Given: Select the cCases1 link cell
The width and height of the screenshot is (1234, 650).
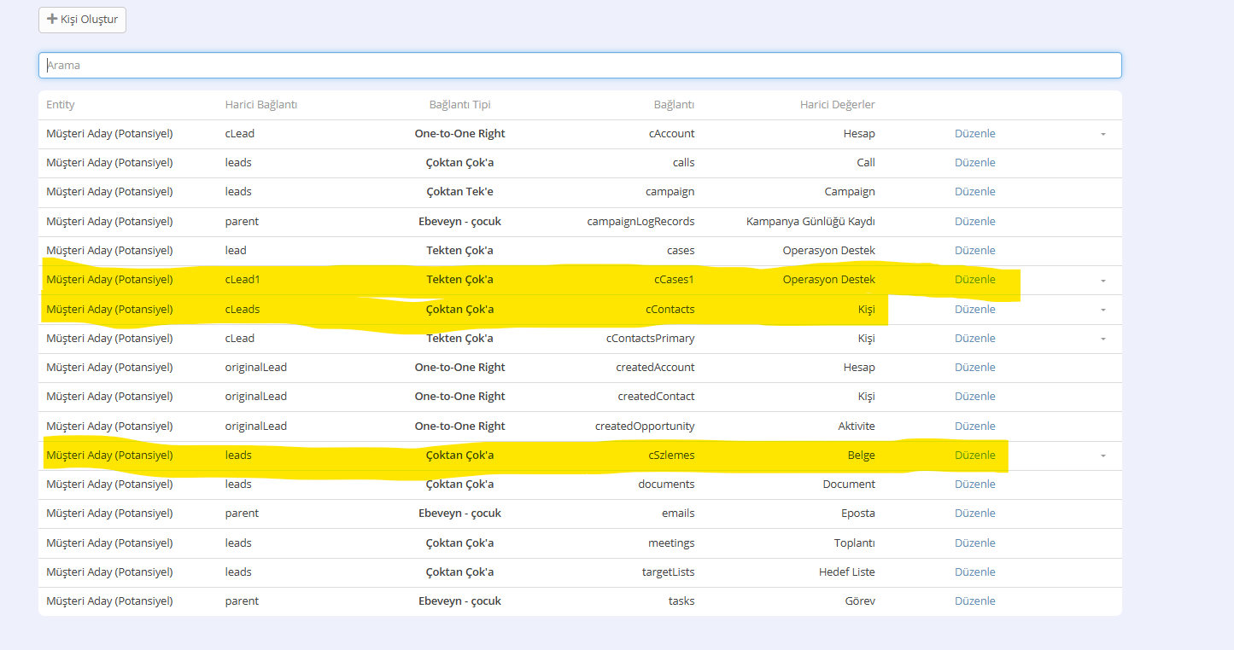Looking at the screenshot, I should click(x=674, y=280).
